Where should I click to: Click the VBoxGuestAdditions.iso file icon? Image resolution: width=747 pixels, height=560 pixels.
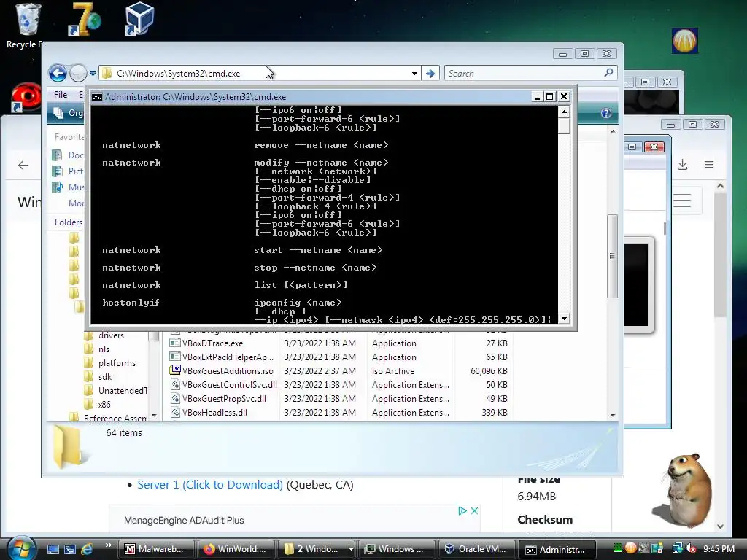click(x=175, y=370)
